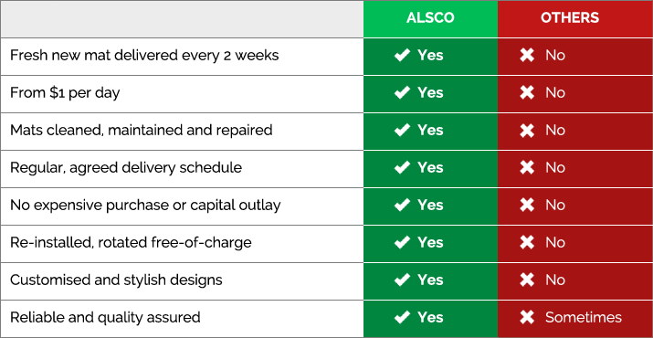The width and height of the screenshot is (653, 338).
Task: Click the From $1 per day label
Action: 65,92
